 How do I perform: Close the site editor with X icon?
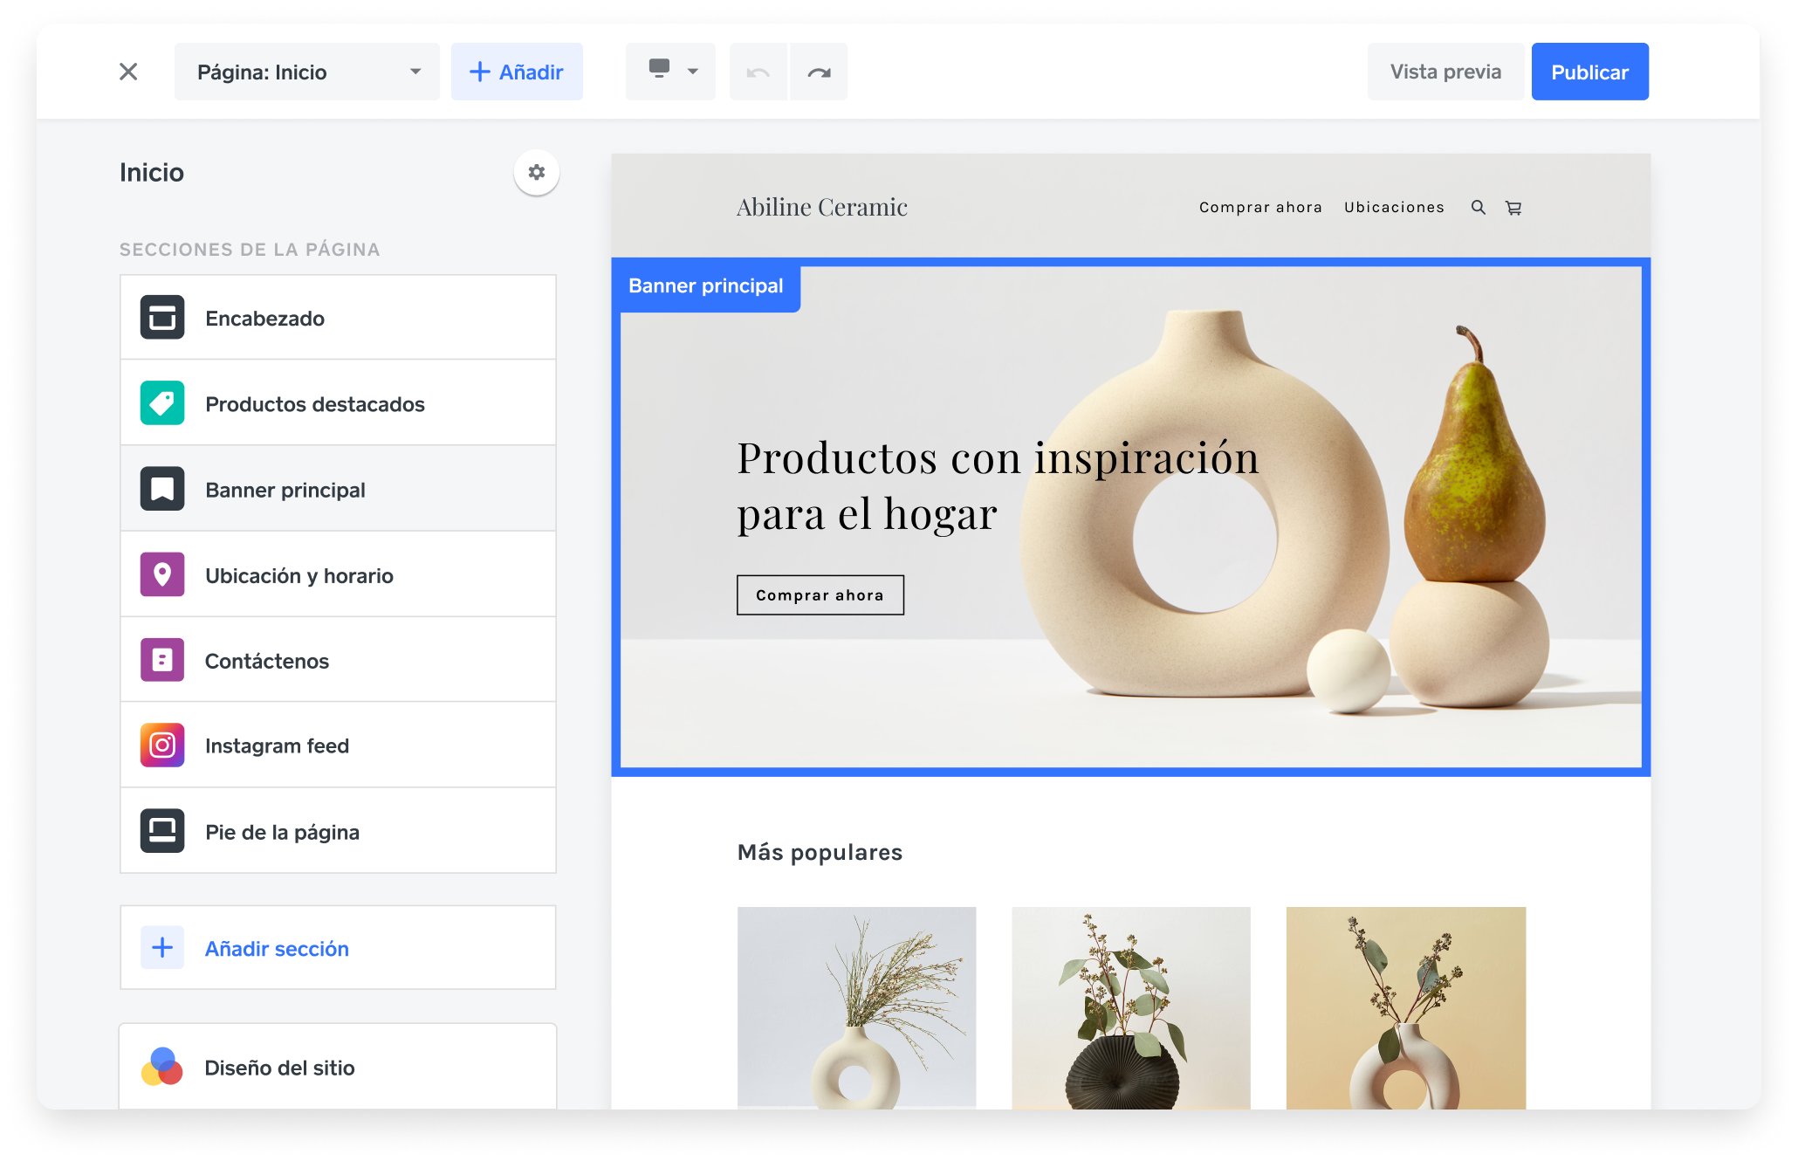pyautogui.click(x=128, y=72)
